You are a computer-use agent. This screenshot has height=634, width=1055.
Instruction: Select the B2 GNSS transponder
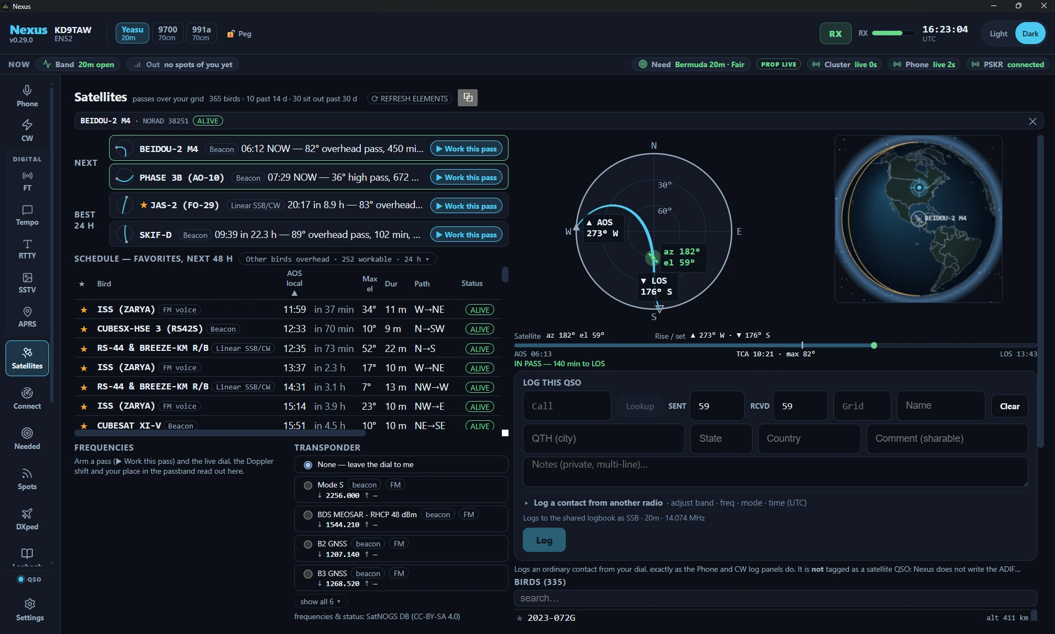click(x=401, y=549)
